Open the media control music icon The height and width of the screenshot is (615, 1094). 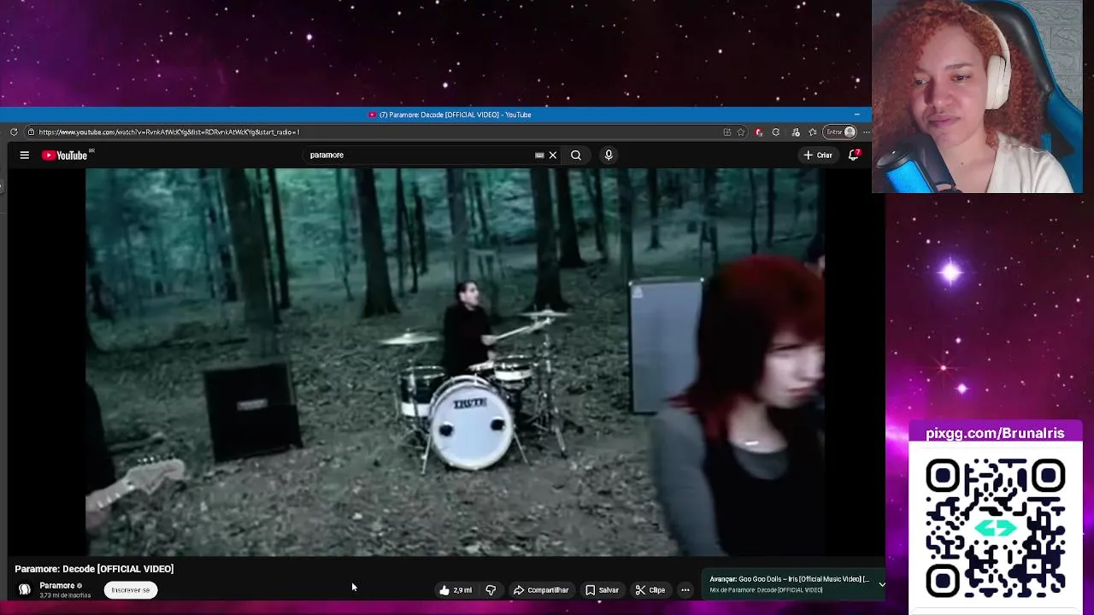coord(796,132)
